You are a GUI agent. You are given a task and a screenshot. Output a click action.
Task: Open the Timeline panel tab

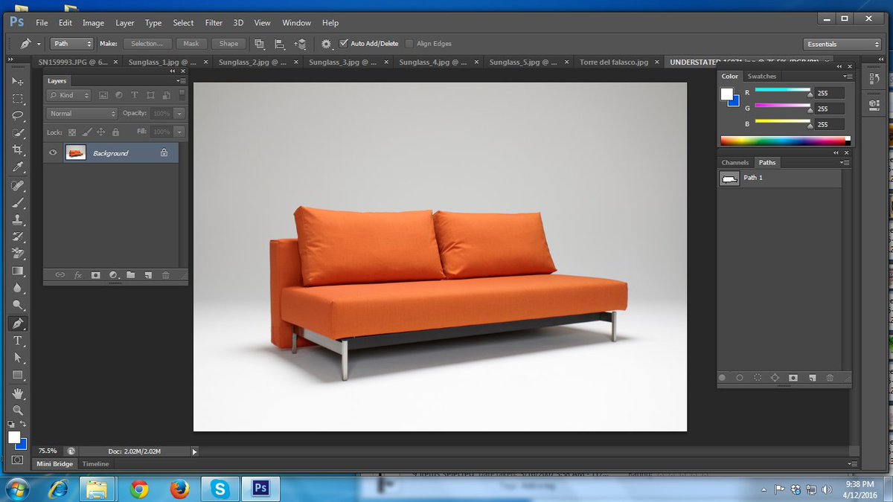coord(95,463)
